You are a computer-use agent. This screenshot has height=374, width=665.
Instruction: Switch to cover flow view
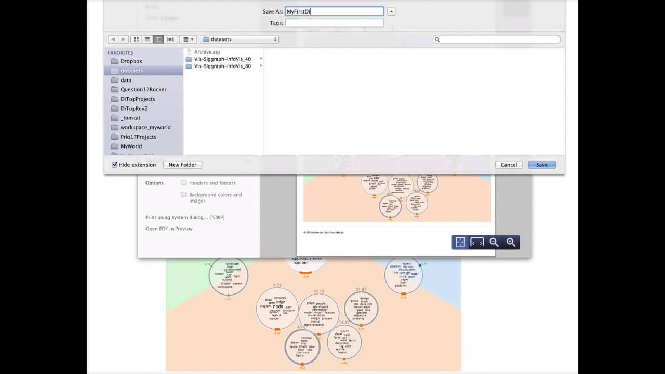point(170,39)
